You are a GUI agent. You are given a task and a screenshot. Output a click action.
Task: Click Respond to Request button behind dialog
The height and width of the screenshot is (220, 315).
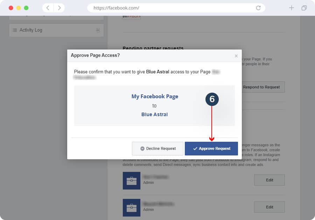263,87
